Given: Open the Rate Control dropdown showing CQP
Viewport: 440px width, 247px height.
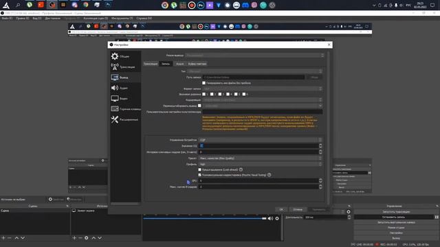Looking at the screenshot, I should (261, 140).
